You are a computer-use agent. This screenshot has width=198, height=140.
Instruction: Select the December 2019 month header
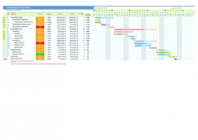tap(101, 8)
